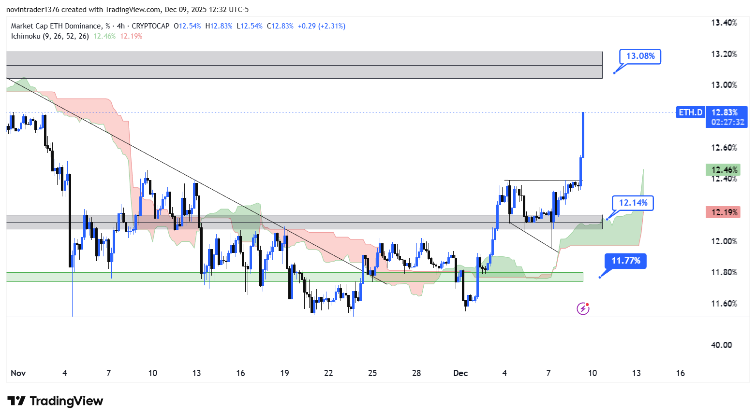756x419 pixels.
Task: Select the 11.77% price callout
Action: click(x=625, y=261)
